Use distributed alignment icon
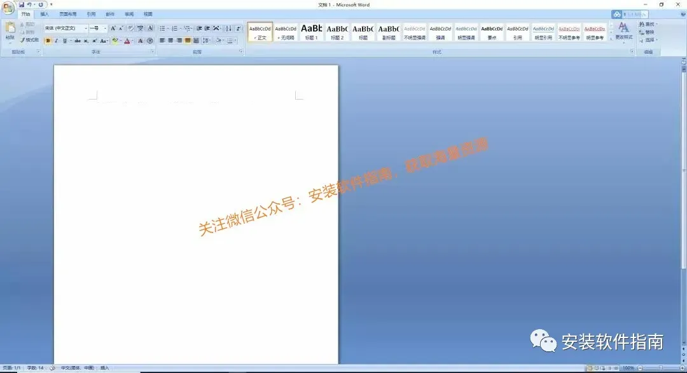 coord(196,41)
